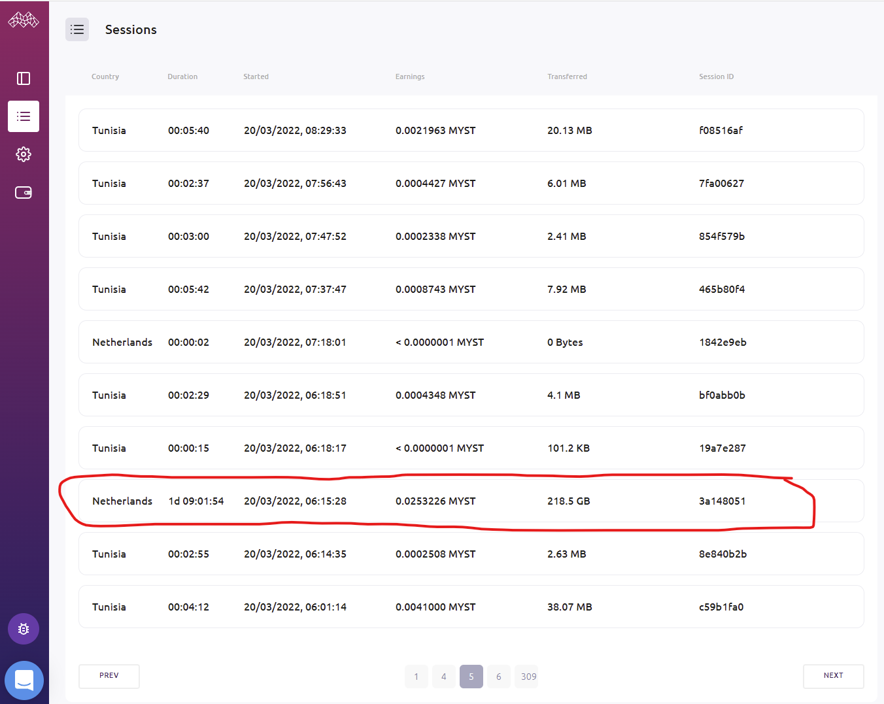
Task: Go to previous page with PREV
Action: [x=109, y=676]
